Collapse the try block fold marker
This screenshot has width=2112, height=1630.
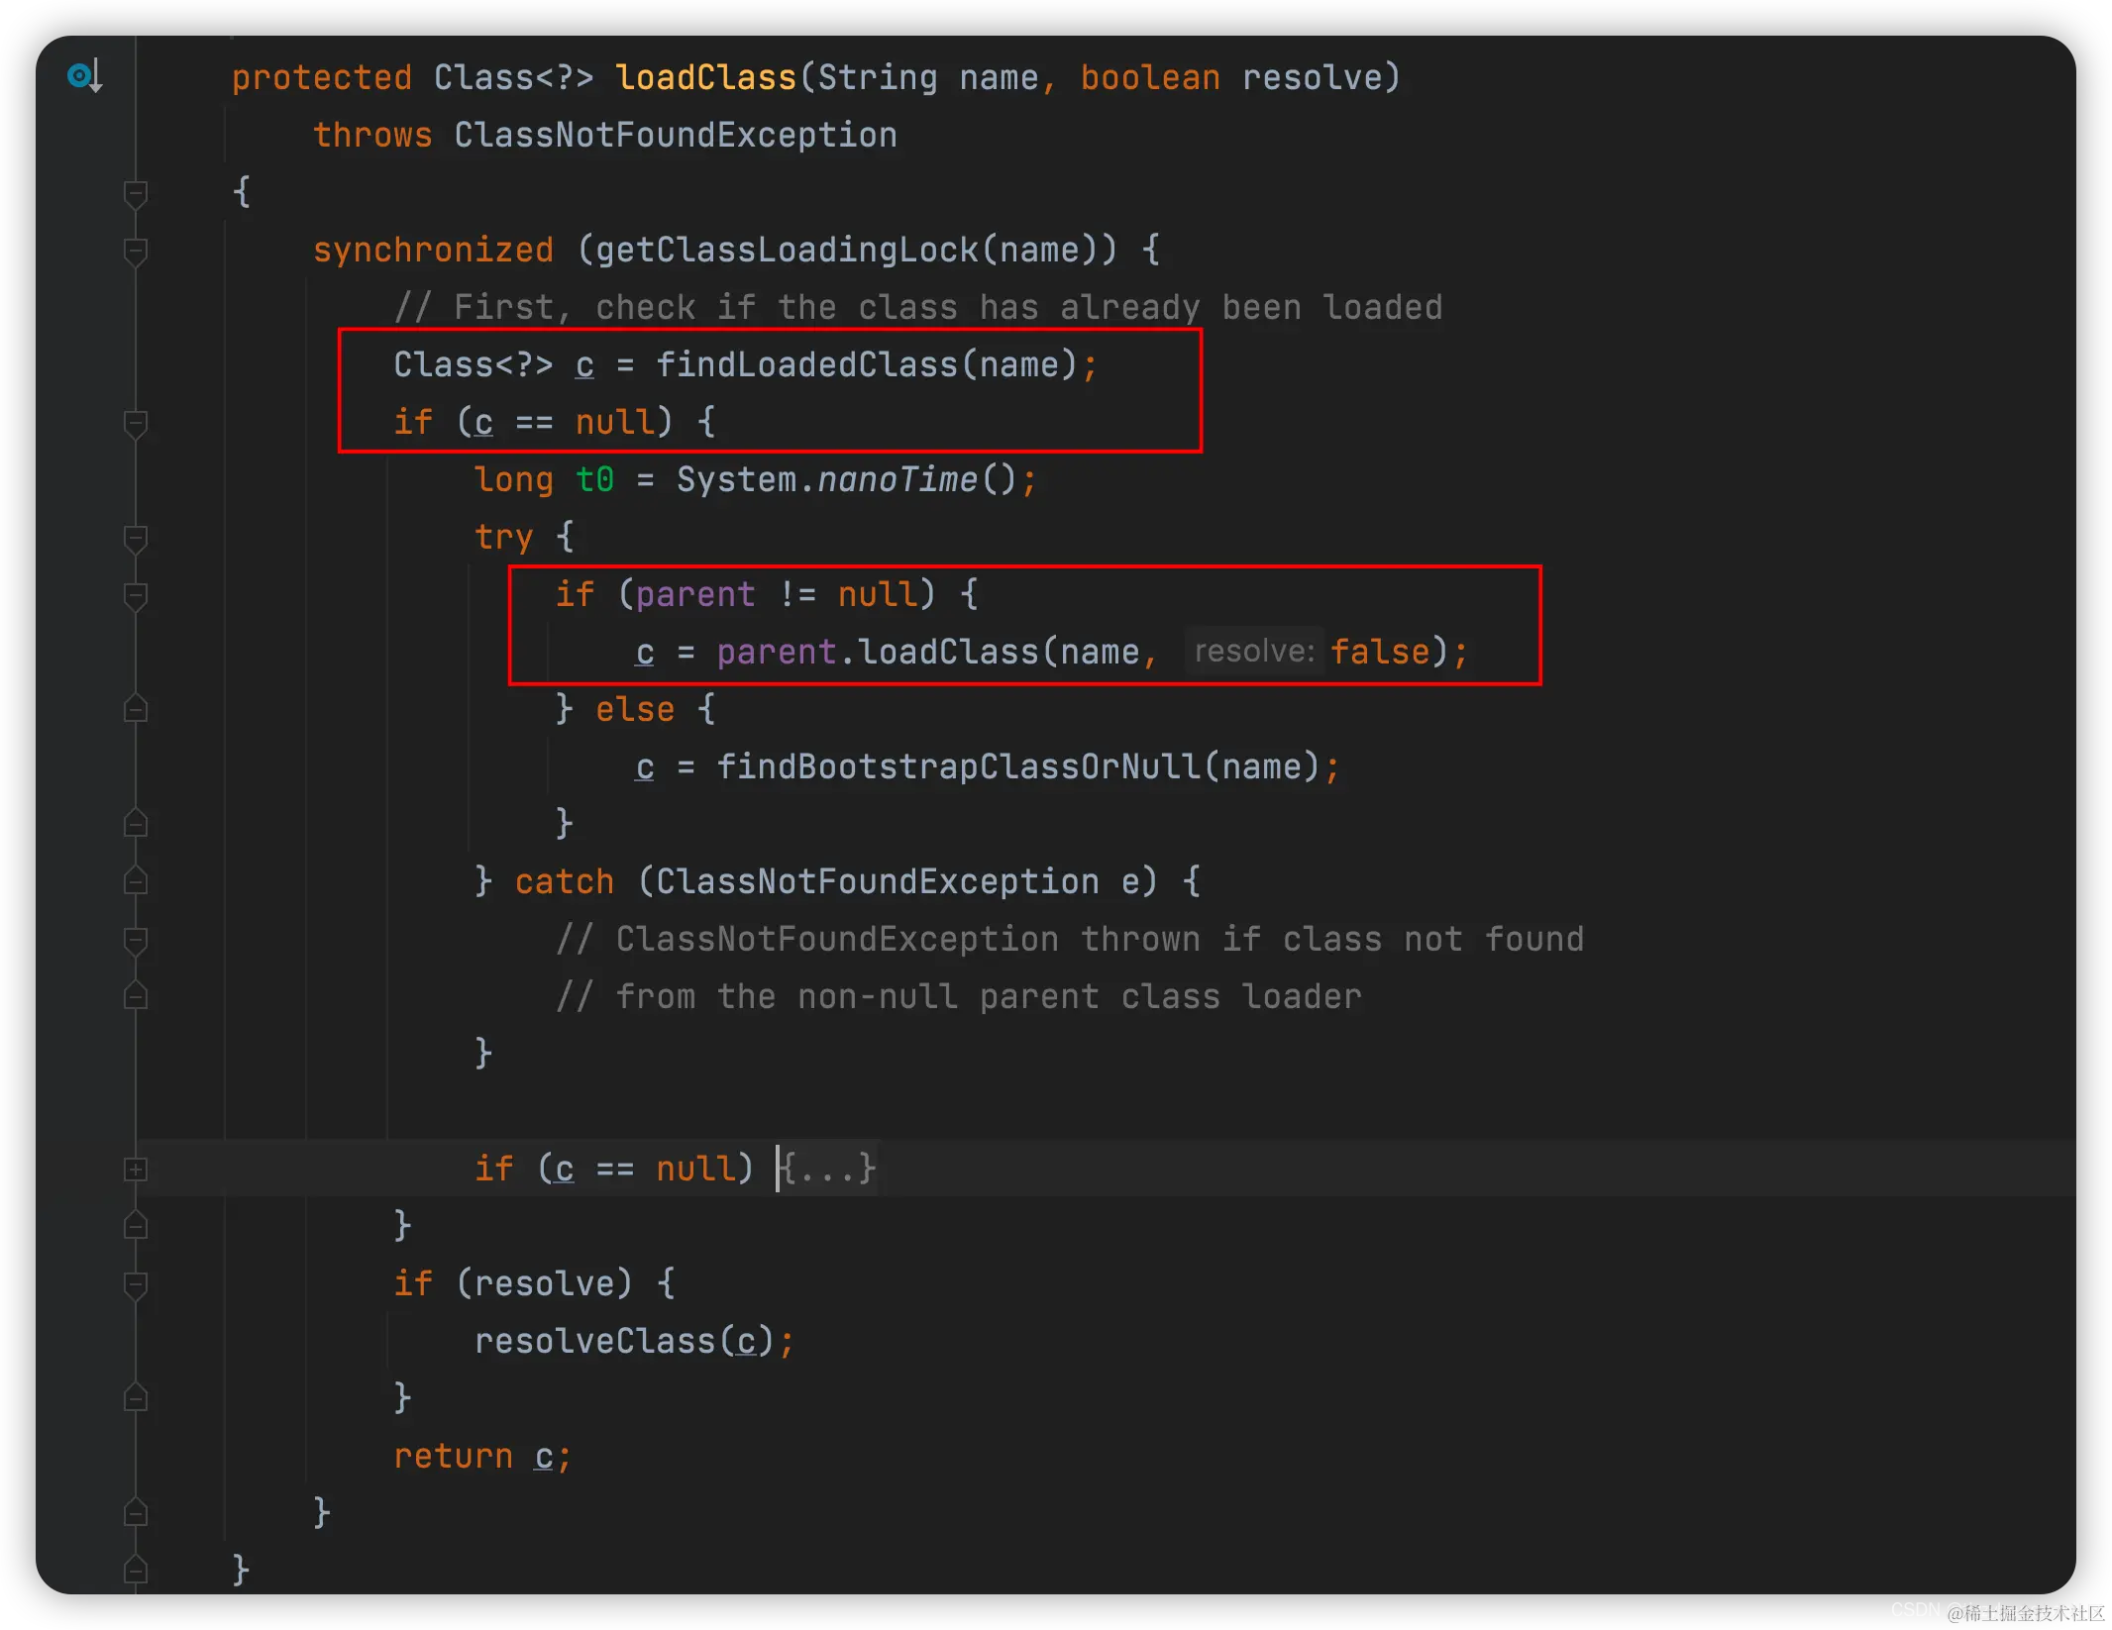[136, 538]
